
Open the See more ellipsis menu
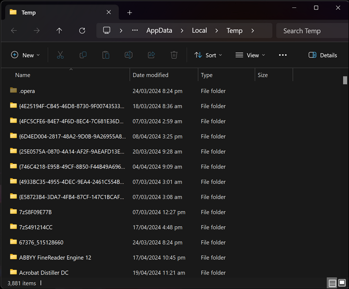(x=283, y=55)
